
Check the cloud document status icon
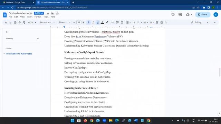pyautogui.click(x=57, y=13)
